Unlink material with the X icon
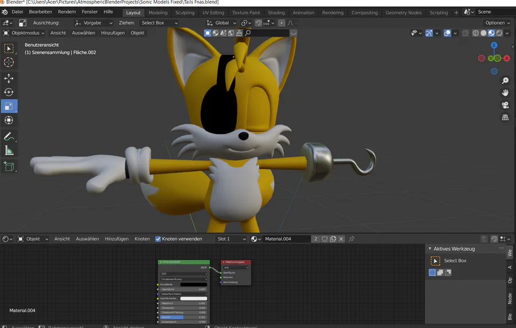This screenshot has height=328, width=516. point(341,239)
